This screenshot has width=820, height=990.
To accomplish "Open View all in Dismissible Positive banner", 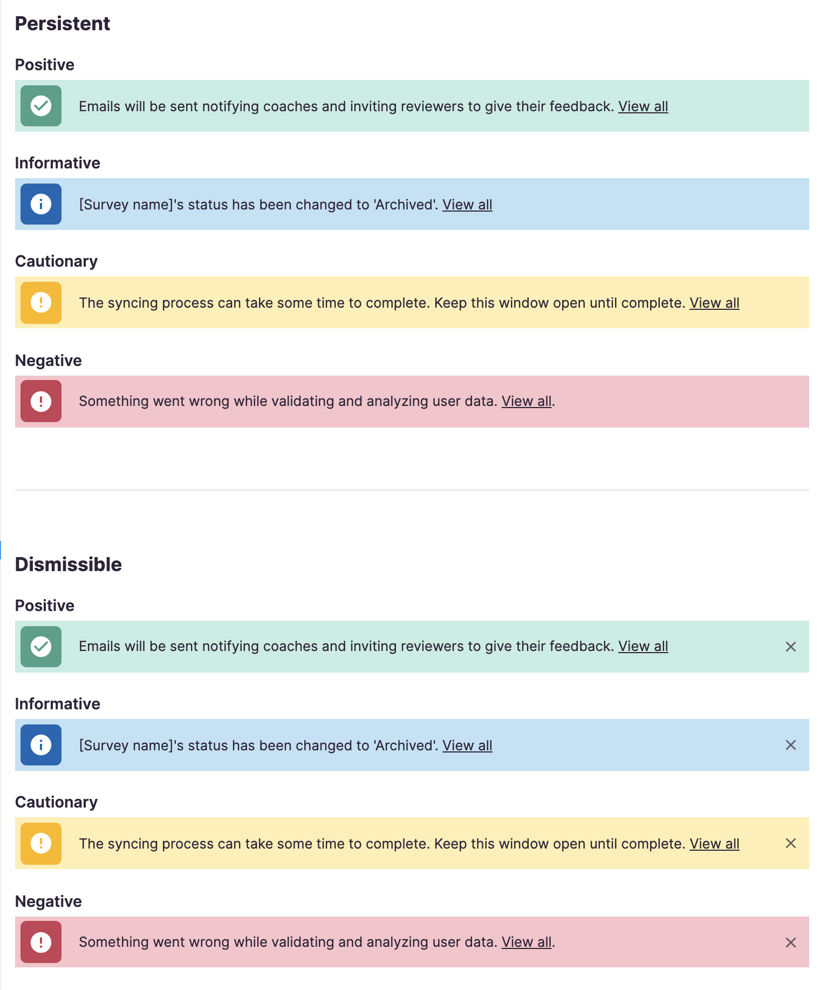I will click(643, 646).
